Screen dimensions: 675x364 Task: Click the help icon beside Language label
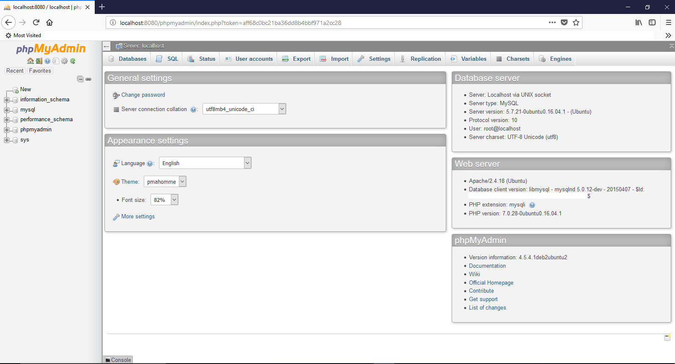pyautogui.click(x=150, y=163)
